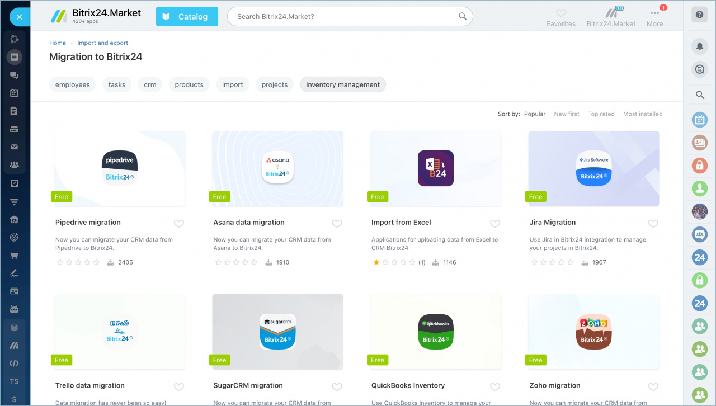Add Pipedrive migration to favorites
This screenshot has width=716, height=406.
point(179,224)
